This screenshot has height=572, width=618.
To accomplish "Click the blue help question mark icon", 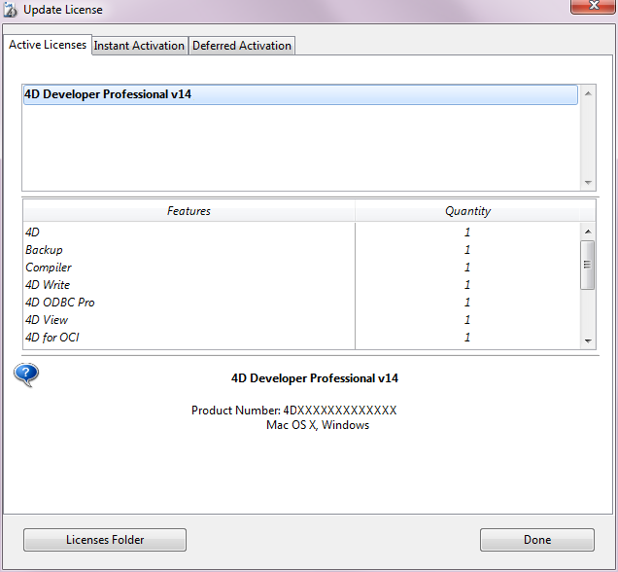I will [26, 375].
